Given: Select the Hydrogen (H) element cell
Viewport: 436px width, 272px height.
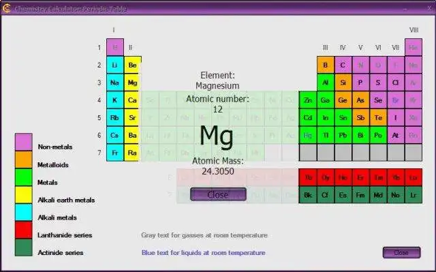Looking at the screenshot, I should point(115,47).
